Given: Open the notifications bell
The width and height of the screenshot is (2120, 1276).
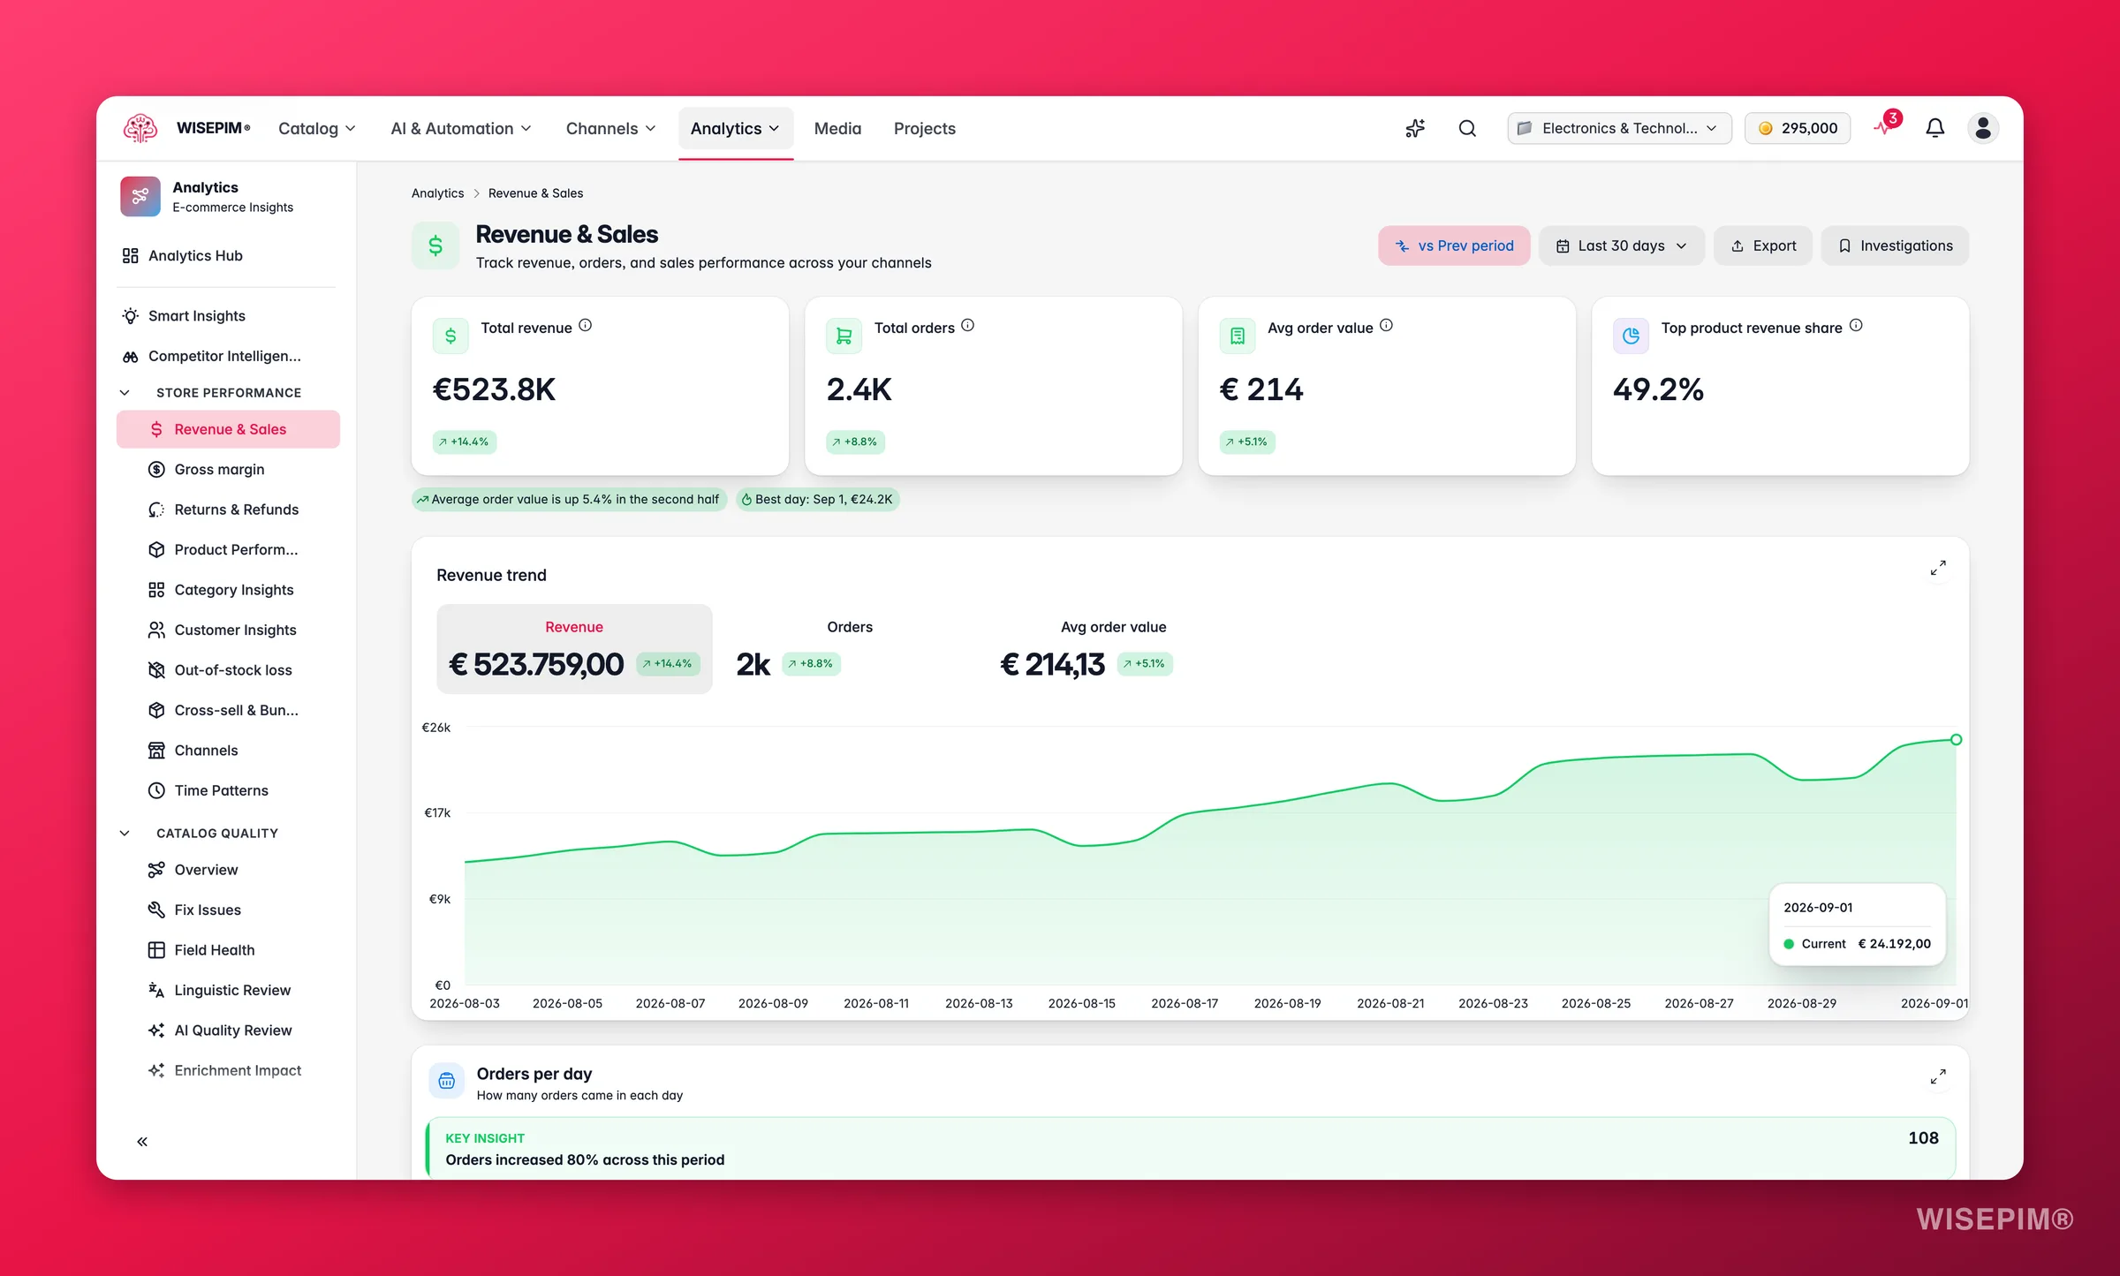Looking at the screenshot, I should tap(1934, 128).
